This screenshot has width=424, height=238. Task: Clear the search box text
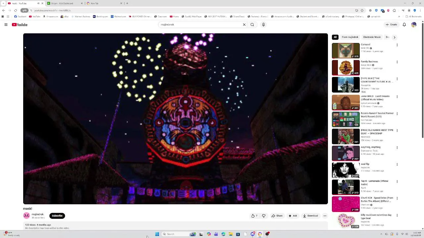click(244, 24)
